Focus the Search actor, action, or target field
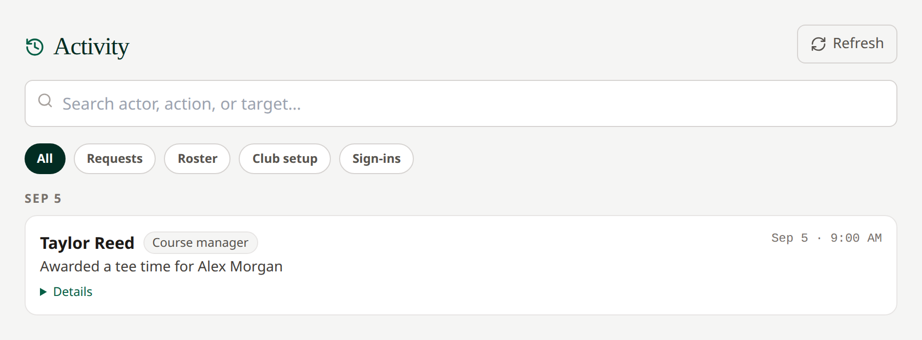Screen dimensions: 922x340 [x=461, y=103]
